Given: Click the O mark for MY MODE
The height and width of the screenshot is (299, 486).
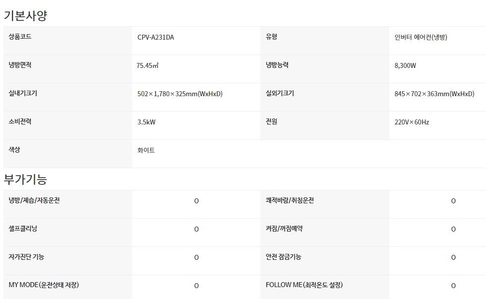Looking at the screenshot, I should coord(196,286).
